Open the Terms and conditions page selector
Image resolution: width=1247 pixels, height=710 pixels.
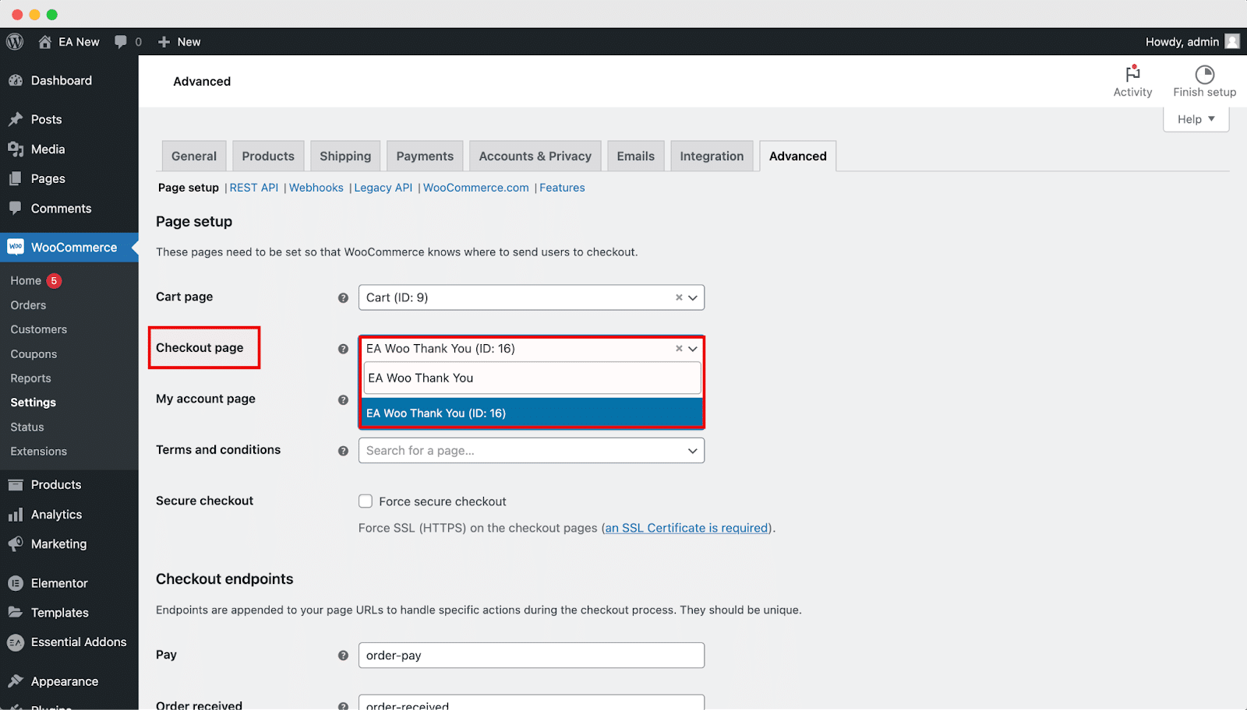(x=531, y=450)
